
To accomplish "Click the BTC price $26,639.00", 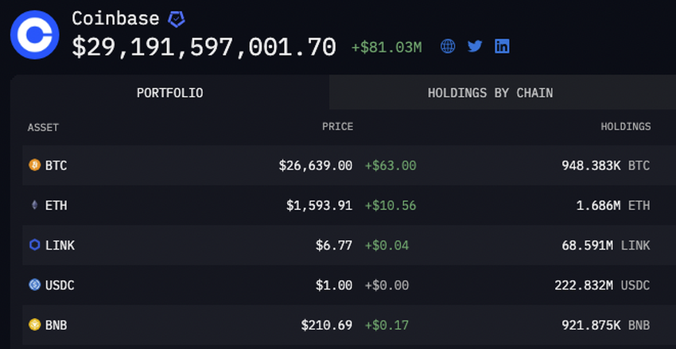I will click(316, 165).
